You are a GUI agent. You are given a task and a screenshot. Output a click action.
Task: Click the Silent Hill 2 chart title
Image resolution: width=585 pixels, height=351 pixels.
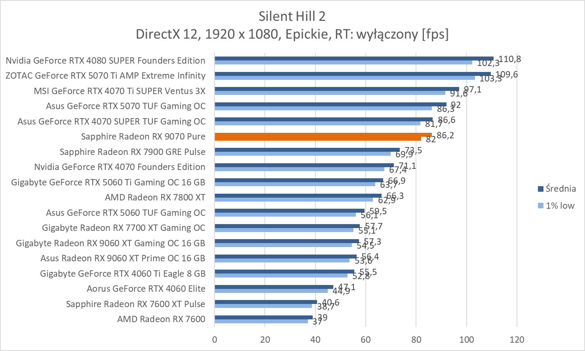coord(292,16)
